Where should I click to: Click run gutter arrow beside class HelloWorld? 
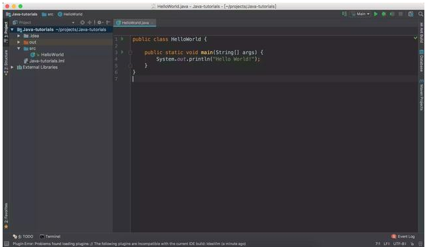click(x=122, y=39)
